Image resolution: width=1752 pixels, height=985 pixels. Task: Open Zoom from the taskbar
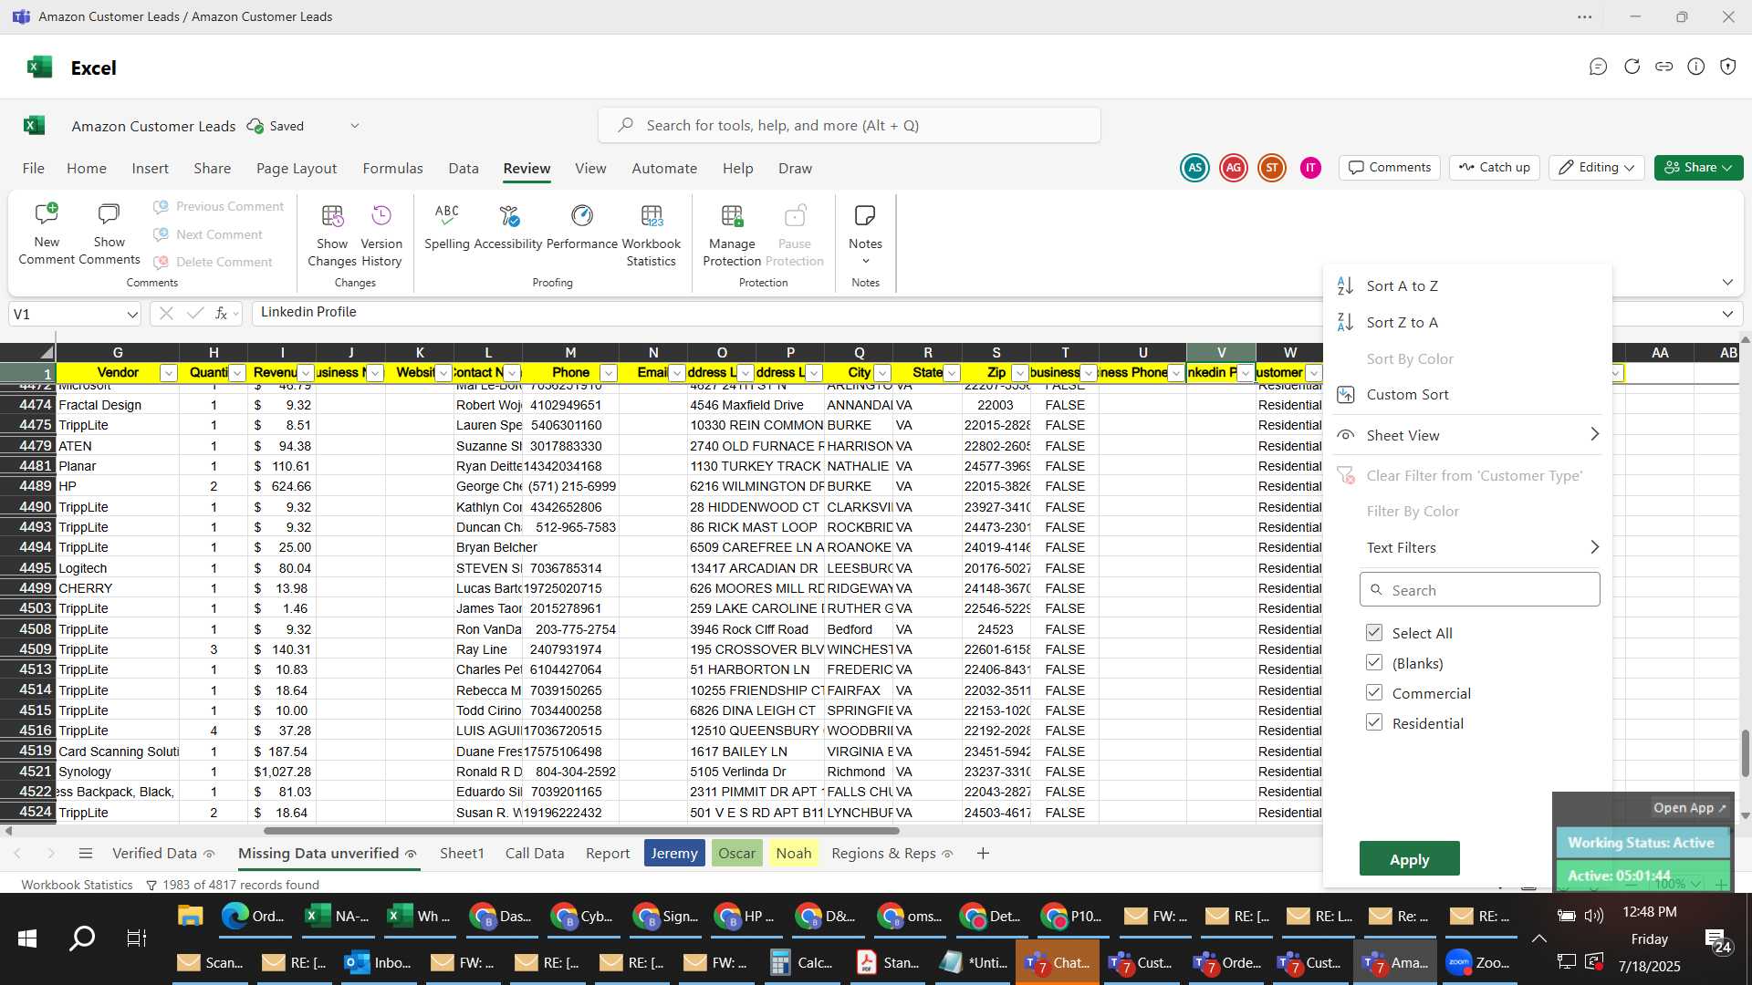click(1480, 962)
